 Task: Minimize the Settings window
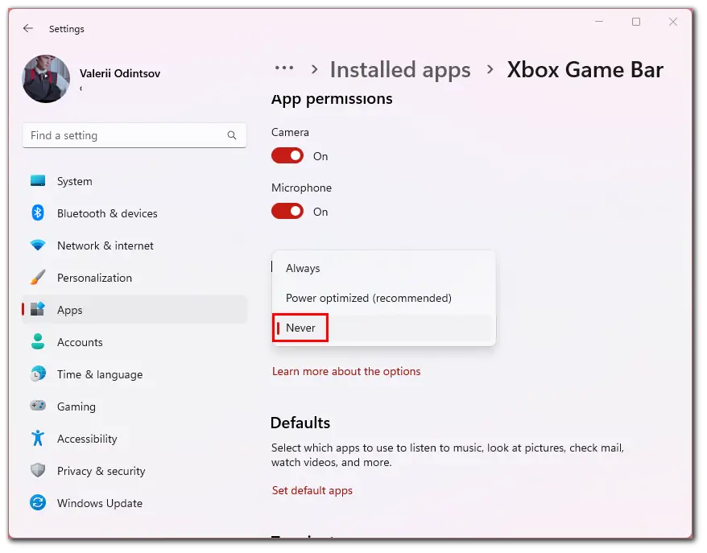pos(599,22)
